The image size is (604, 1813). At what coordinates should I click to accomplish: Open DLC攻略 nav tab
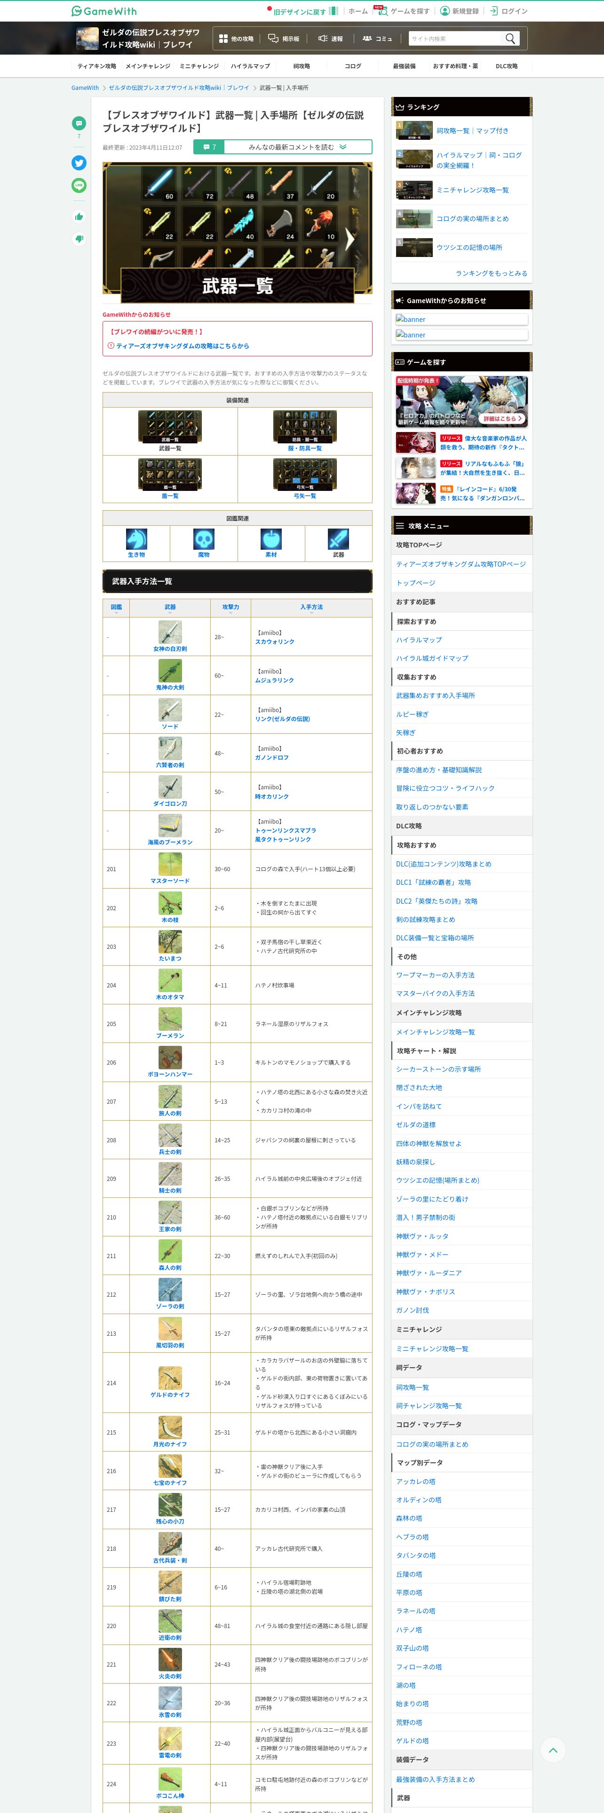(x=507, y=66)
